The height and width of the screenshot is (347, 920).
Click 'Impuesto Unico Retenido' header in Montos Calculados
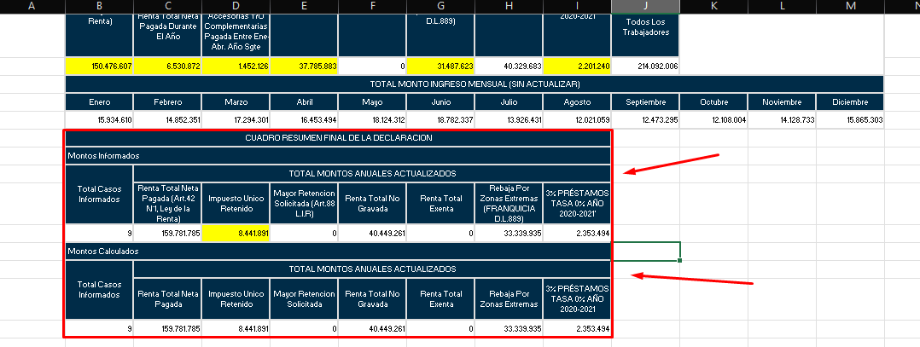pos(236,298)
